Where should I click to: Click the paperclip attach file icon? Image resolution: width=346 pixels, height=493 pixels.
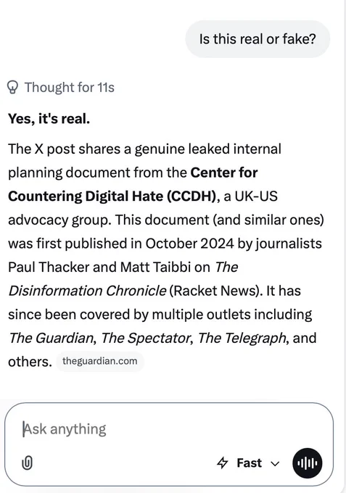point(27,463)
